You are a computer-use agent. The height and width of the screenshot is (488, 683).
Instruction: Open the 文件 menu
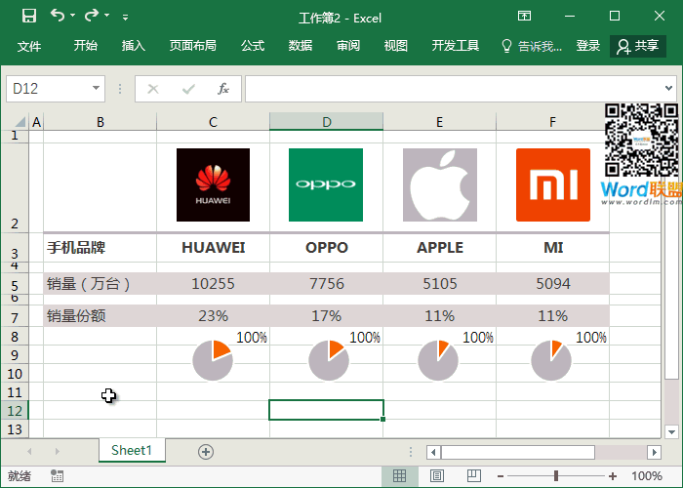click(29, 46)
